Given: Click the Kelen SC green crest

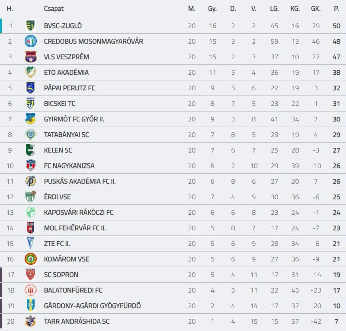Looking at the screenshot, I should pyautogui.click(x=30, y=150).
